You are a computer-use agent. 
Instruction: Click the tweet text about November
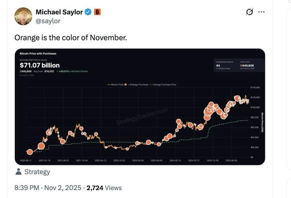(70, 37)
